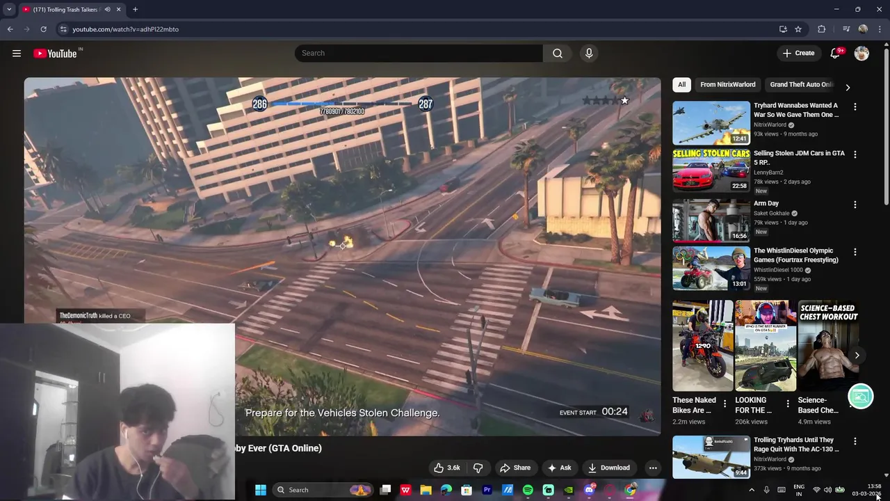The image size is (890, 501).
Task: Open Premiere Pro from taskbar
Action: click(487, 490)
